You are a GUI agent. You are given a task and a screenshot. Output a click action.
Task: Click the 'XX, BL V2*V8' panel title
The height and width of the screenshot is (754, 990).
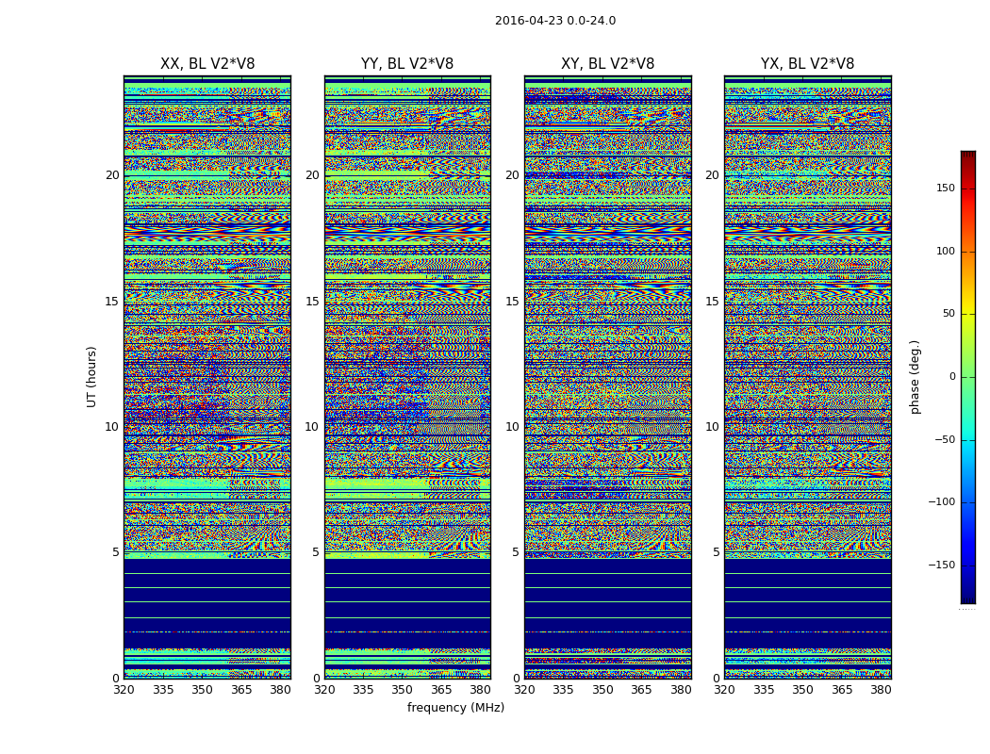207,64
